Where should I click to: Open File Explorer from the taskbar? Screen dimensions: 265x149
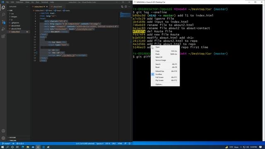[x=28, y=147]
